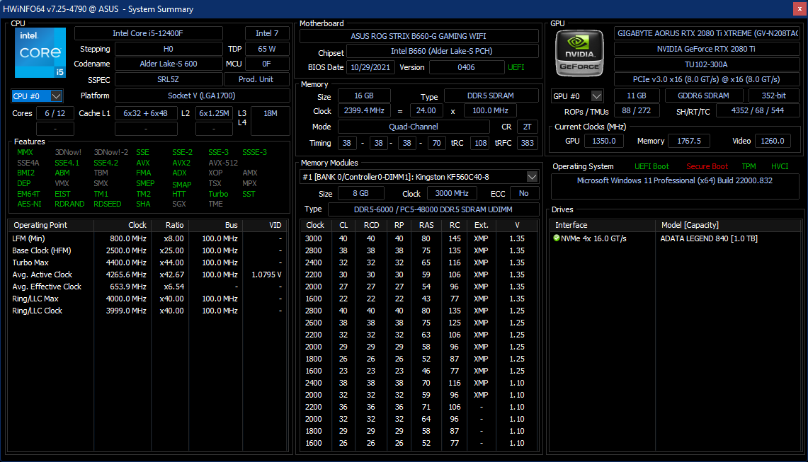
Task: Click the "Alder Lake-S 600" codename field
Action: [x=169, y=64]
